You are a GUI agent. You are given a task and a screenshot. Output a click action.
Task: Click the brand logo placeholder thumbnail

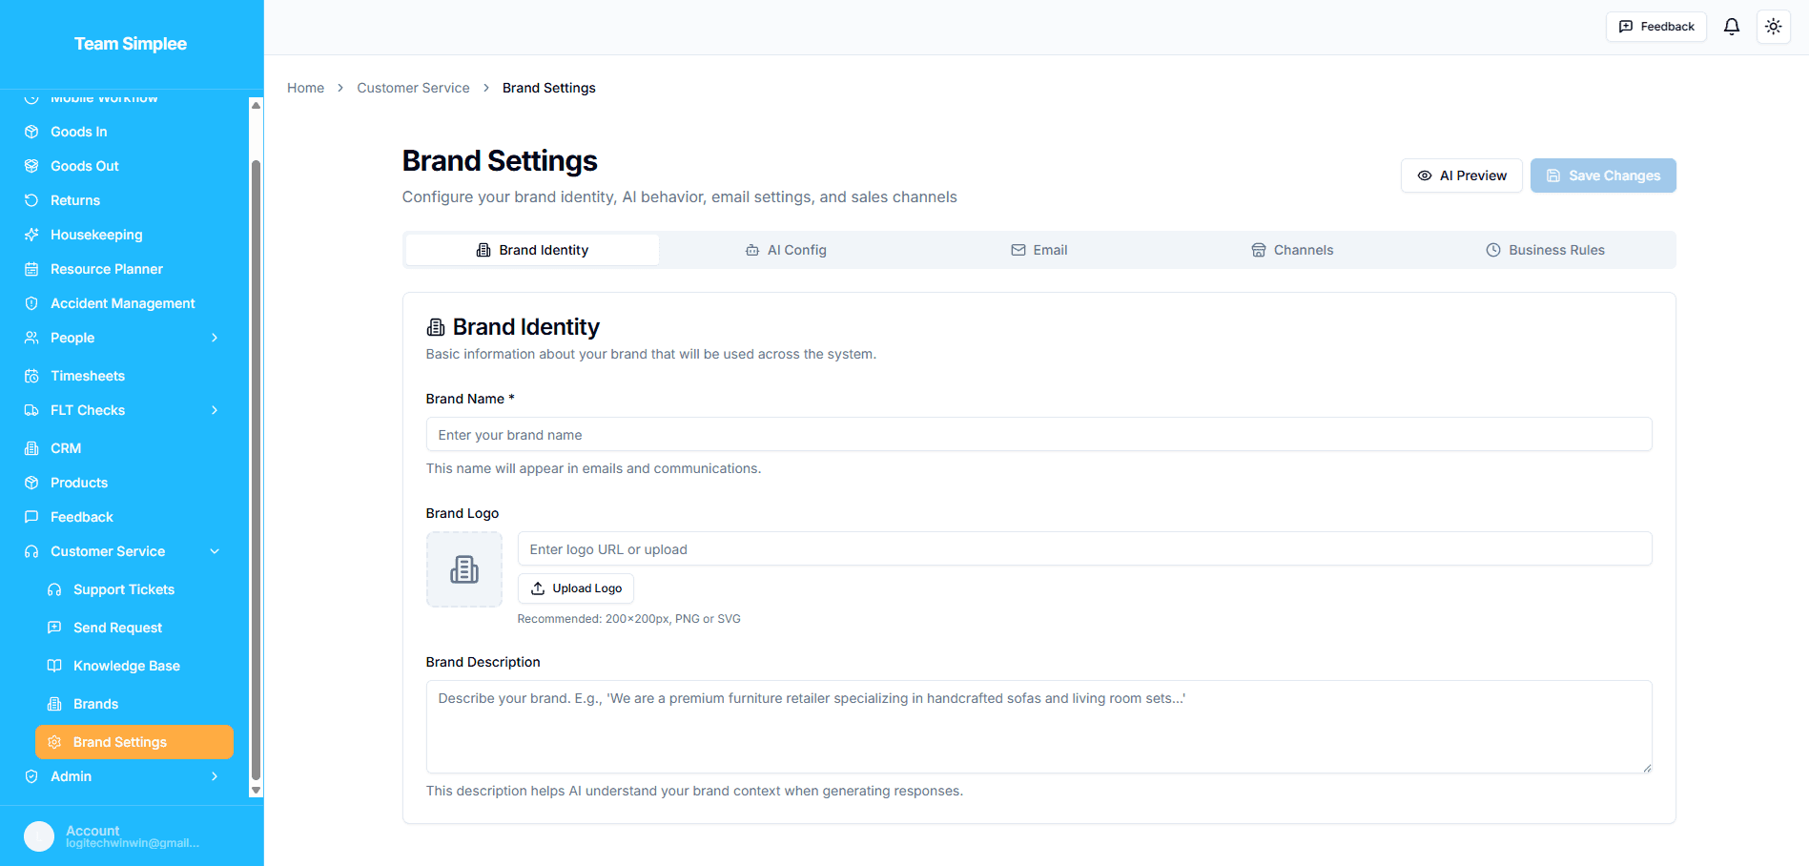tap(463, 569)
